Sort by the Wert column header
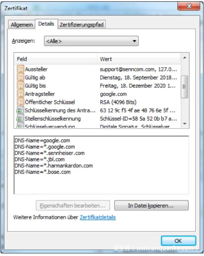Image resolution: width=204 pixels, height=256 pixels. click(139, 59)
